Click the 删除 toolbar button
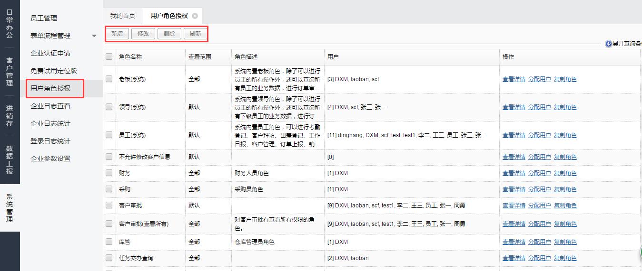Image resolution: width=642 pixels, height=271 pixels. click(169, 34)
